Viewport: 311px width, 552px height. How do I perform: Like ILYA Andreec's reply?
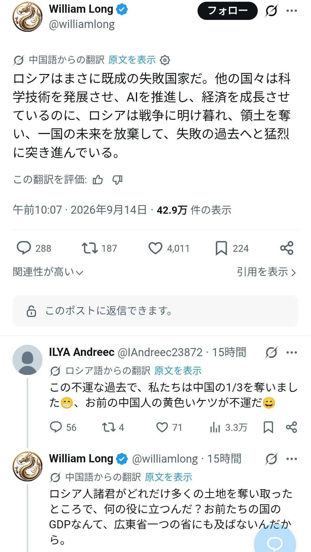tap(169, 427)
